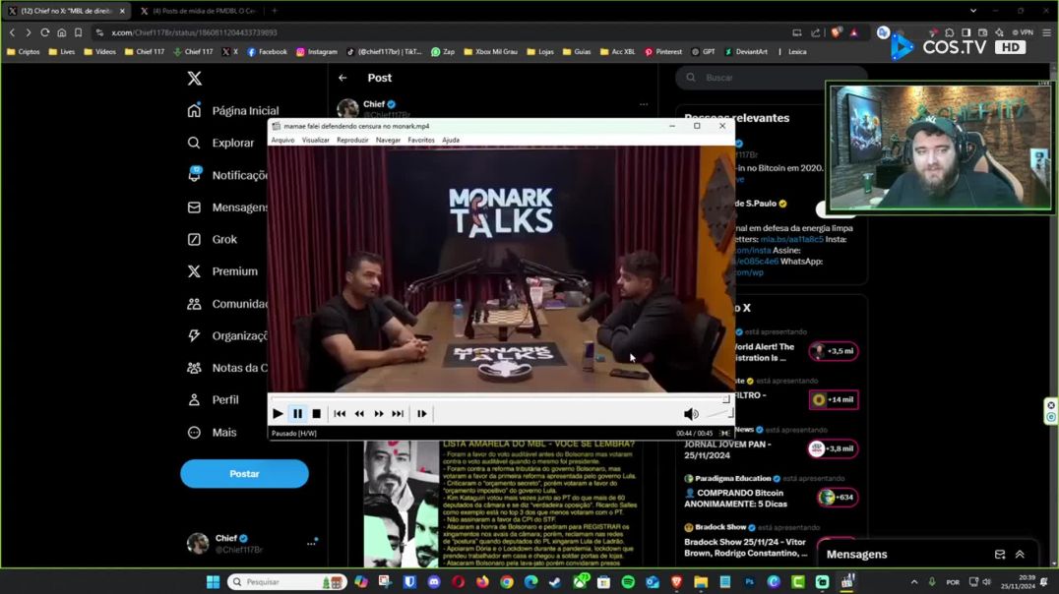1059x594 pixels.
Task: Switch to the second X browser tab
Action: (x=198, y=11)
